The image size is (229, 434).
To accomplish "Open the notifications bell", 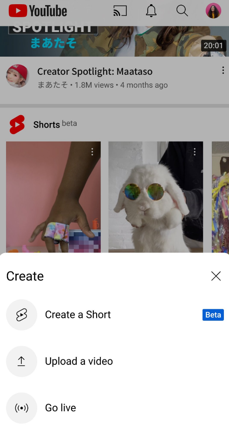I will click(151, 11).
